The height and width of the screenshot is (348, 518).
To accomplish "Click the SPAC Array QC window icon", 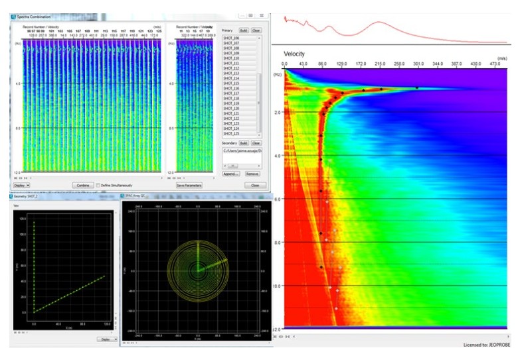I will coord(122,197).
